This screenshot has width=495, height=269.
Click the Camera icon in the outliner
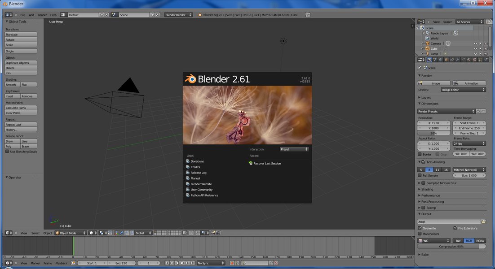(x=428, y=43)
